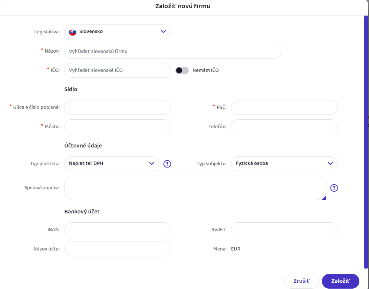369x289 pixels.
Task: Click the PSČ input field
Action: point(284,107)
